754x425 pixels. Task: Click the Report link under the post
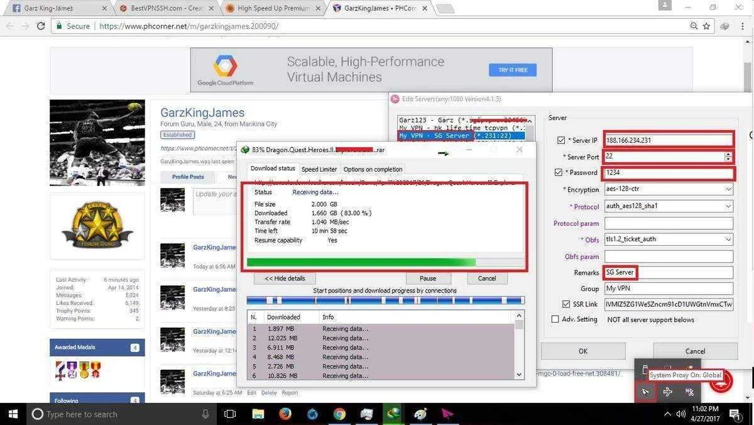tap(290, 393)
